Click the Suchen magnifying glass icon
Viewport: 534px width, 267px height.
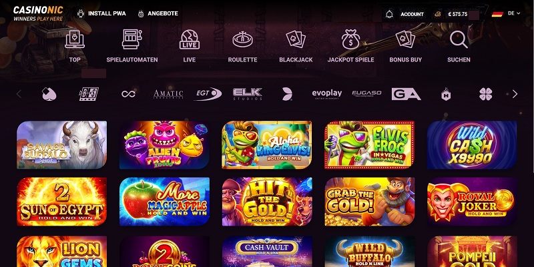(x=459, y=39)
